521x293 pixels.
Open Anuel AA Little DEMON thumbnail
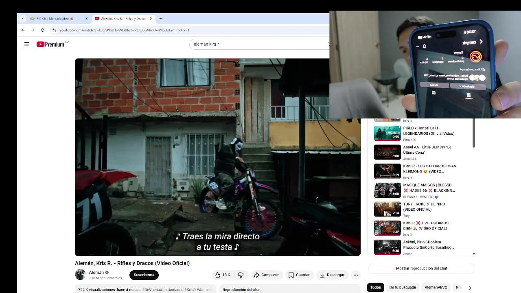tap(387, 152)
